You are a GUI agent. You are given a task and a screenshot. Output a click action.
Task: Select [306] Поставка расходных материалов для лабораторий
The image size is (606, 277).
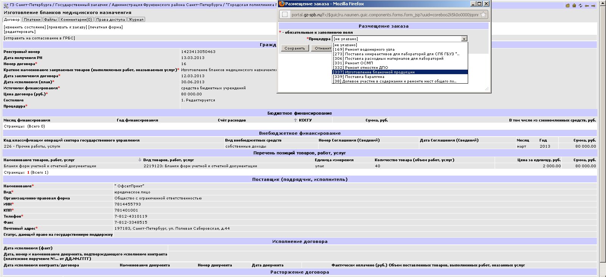tap(400, 59)
